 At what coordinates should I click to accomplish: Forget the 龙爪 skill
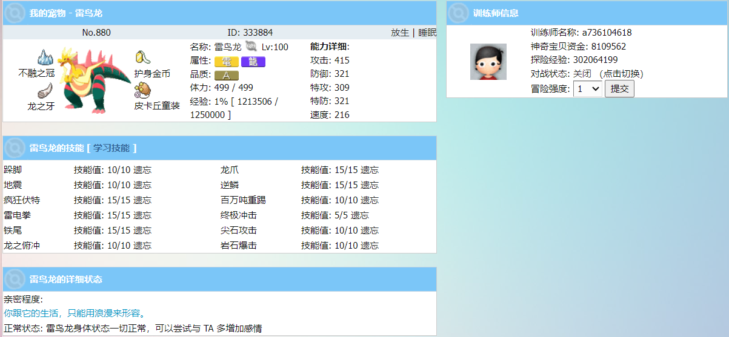tap(370, 170)
